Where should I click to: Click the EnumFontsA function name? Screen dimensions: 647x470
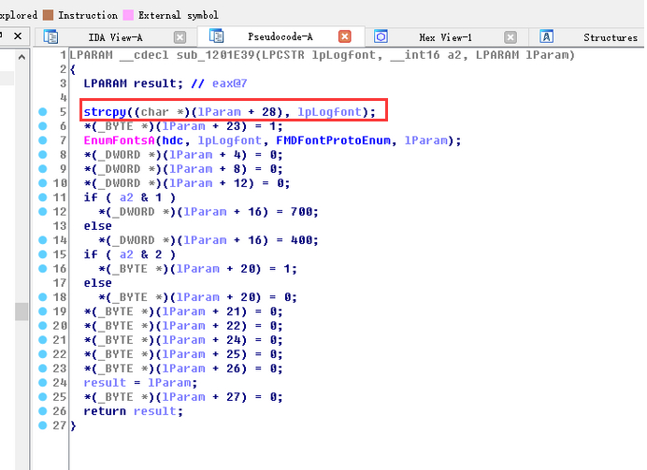(119, 140)
